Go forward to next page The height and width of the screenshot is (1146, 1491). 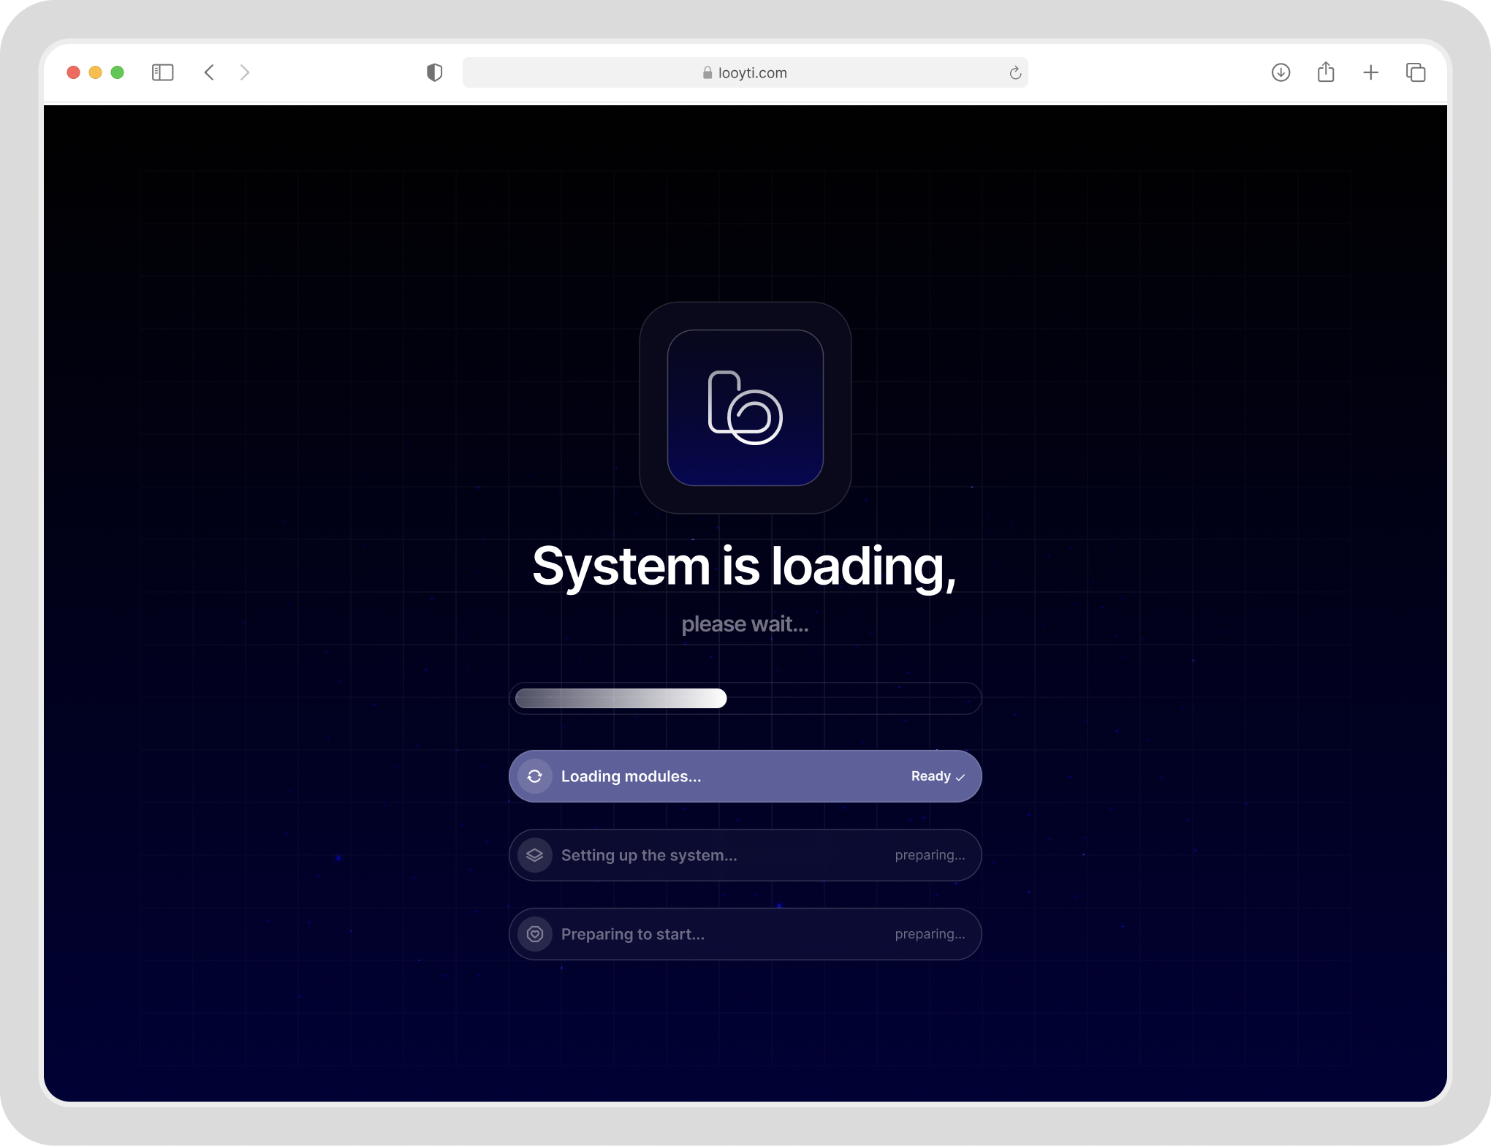click(x=245, y=72)
